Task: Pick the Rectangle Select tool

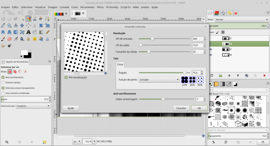Action: [3, 19]
